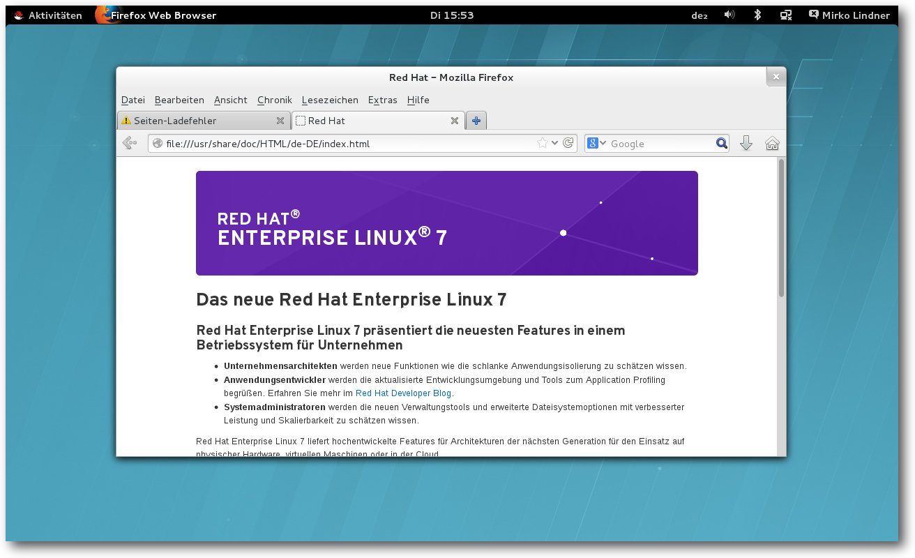Viewport: 915px width, 558px height.
Task: Click the Firefox Web Browser app menu
Action: [x=156, y=15]
